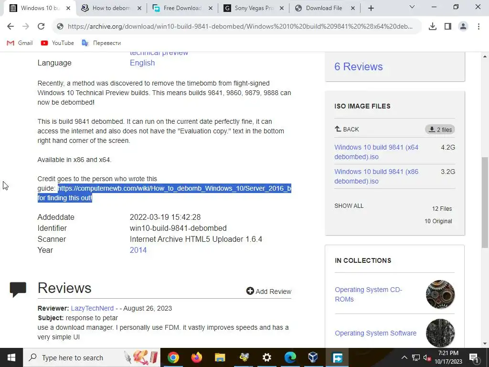489x367 pixels.
Task: Open a new tab with the plus button
Action: click(x=371, y=8)
